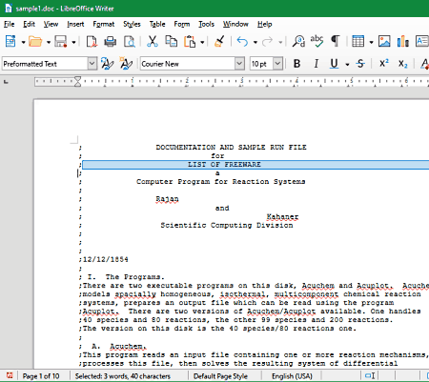Screen dimensions: 429x382
Task: Open the Insert menu
Action: click(75, 24)
